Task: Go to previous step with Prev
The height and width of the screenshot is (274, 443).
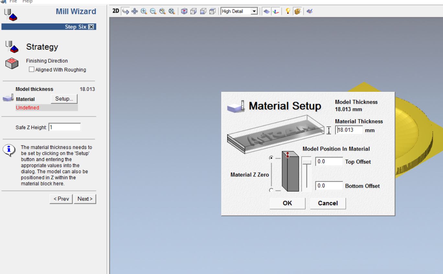Action: click(x=61, y=199)
